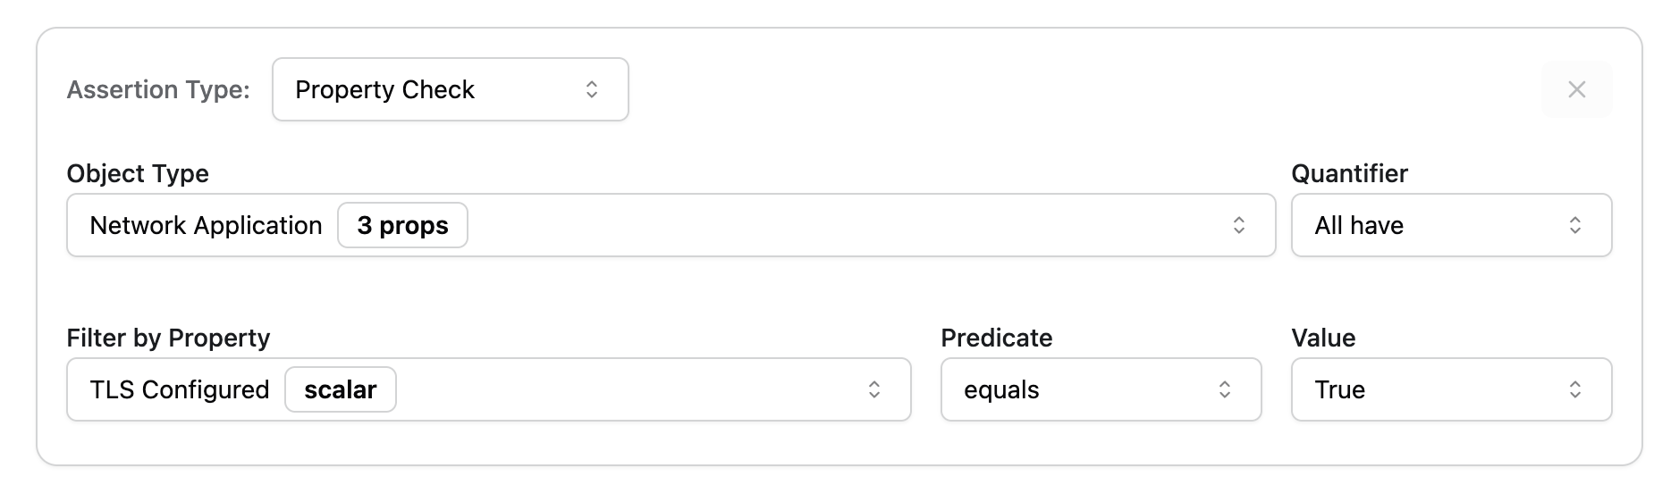The height and width of the screenshot is (493, 1679).
Task: Open the True value dropdown
Action: (x=1430, y=389)
